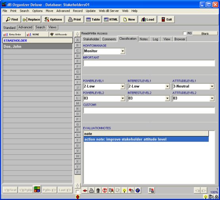Image resolution: width=220 pixels, height=200 pixels.
Task: Switch to Table view
Action: coord(93,19)
